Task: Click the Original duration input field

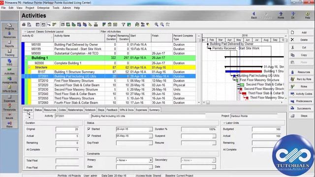Action: point(67,129)
